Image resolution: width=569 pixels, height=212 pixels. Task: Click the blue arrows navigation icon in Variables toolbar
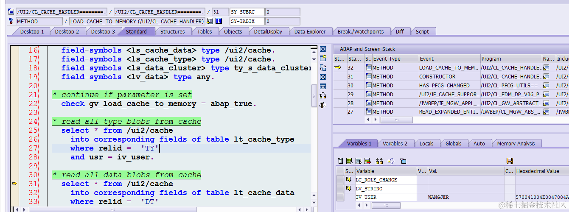pyautogui.click(x=391, y=161)
